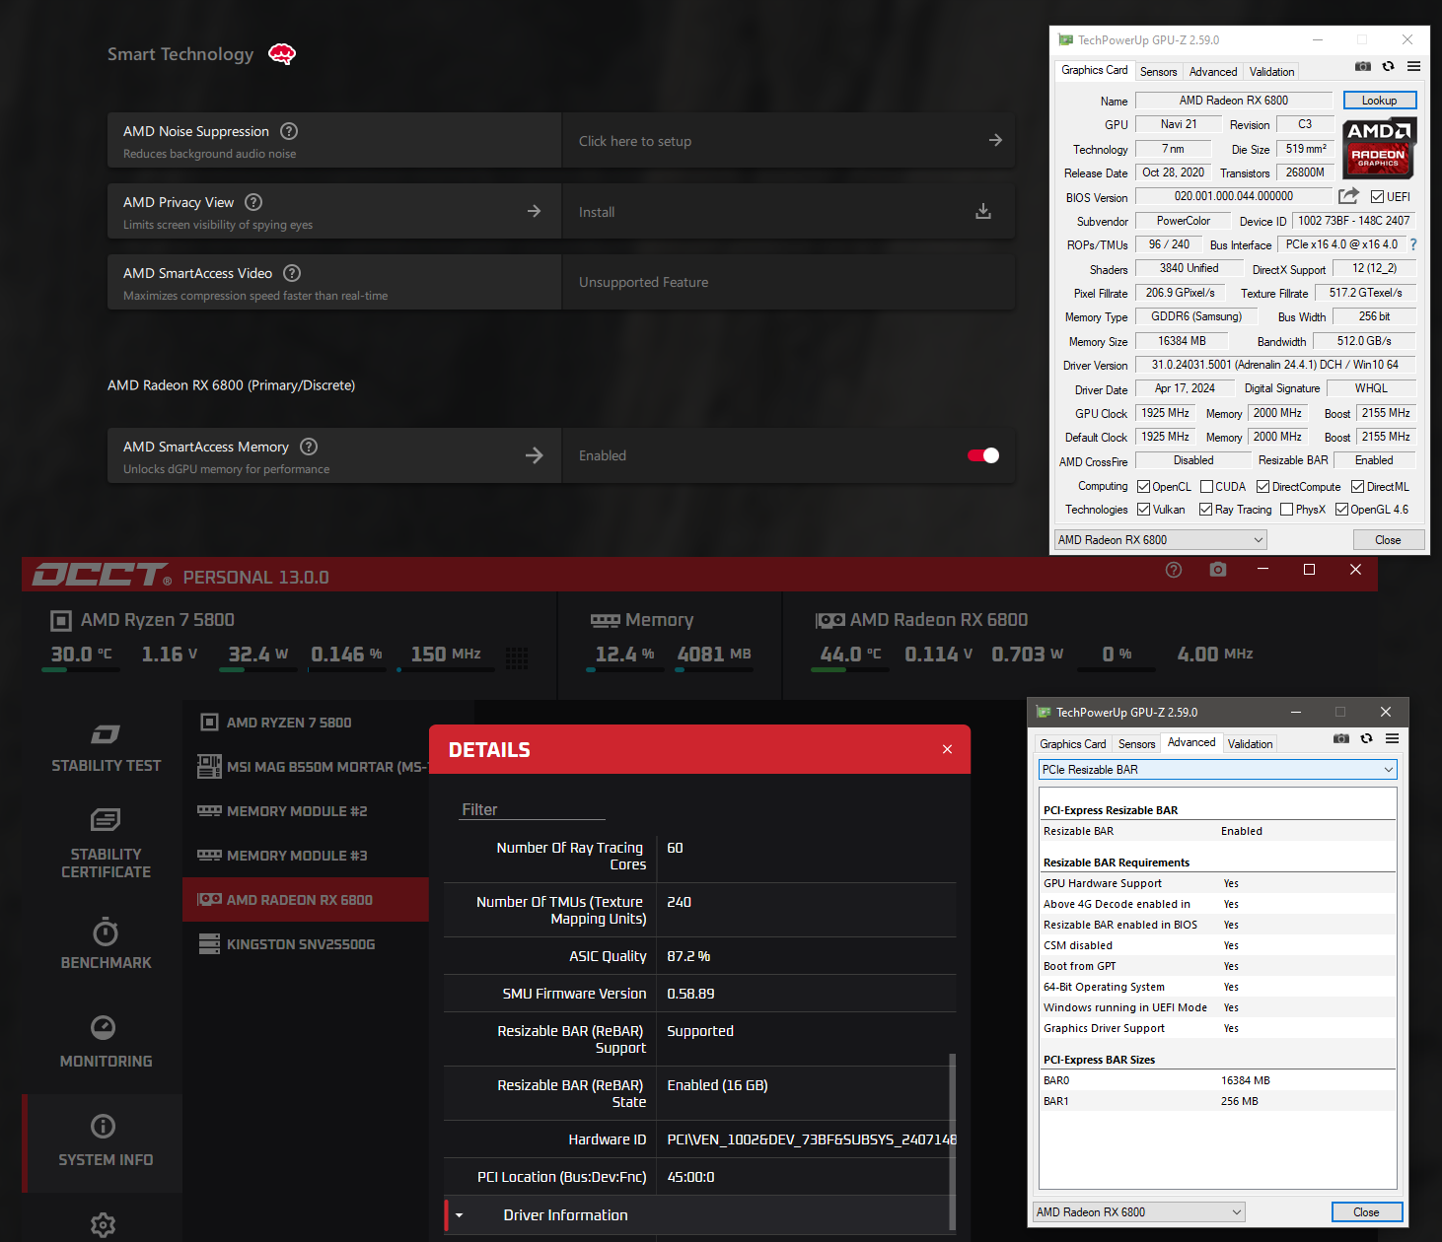1442x1242 pixels.
Task: Click the Bus Interface question mark
Action: click(x=1412, y=244)
